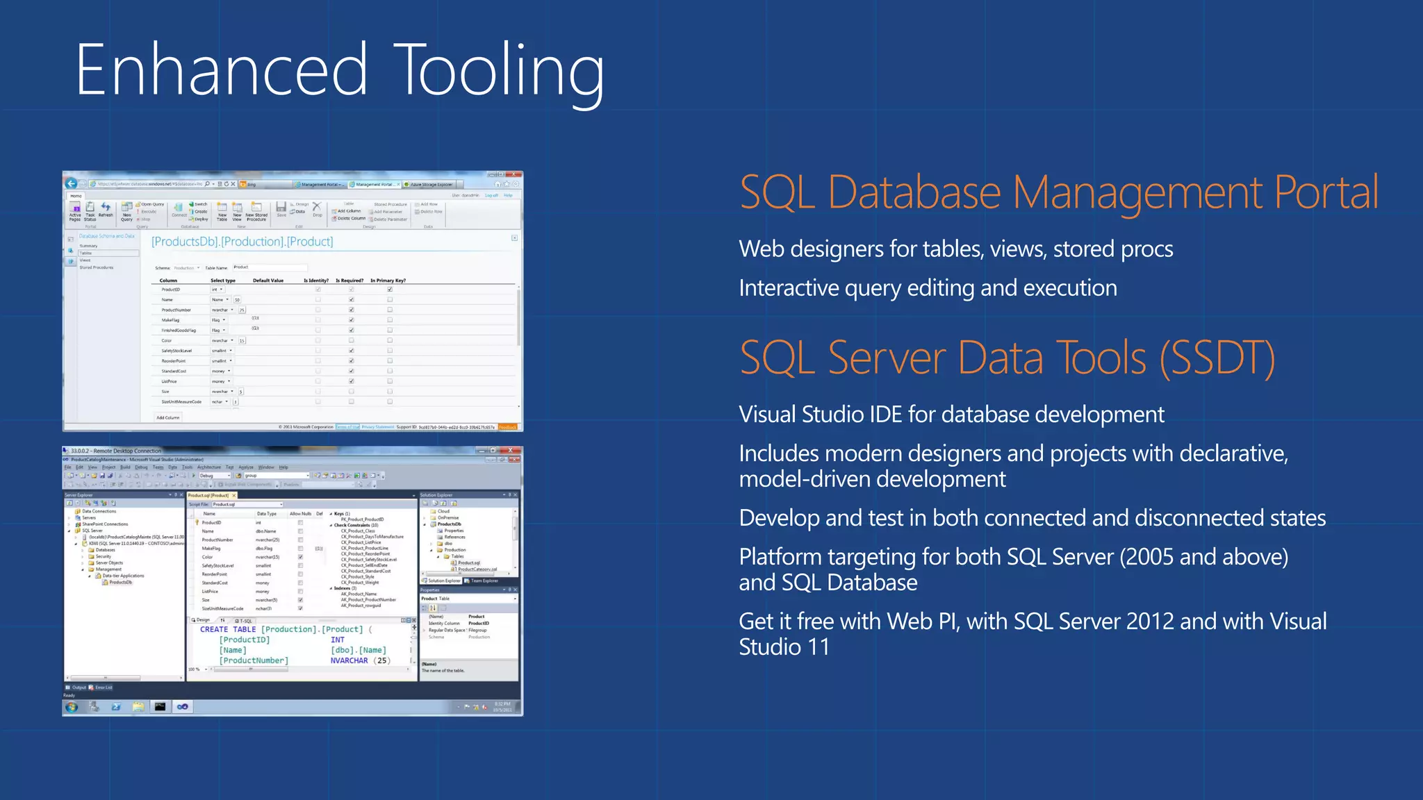1423x800 pixels.
Task: Click the Log off link in portal
Action: 492,195
